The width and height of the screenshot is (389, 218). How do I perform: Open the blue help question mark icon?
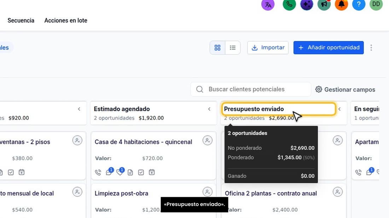(x=359, y=4)
